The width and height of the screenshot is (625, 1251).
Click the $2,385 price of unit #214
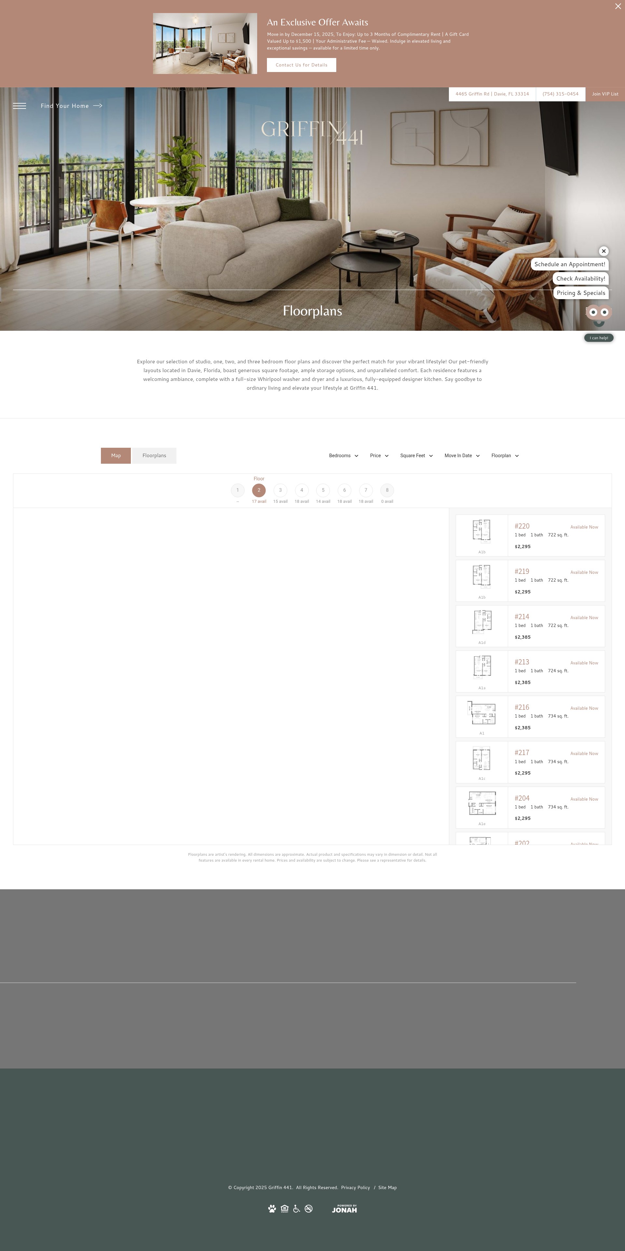coord(522,637)
